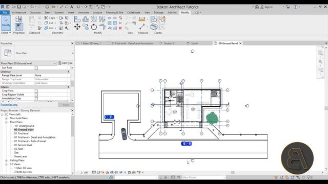Click the Array tool icon

click(109, 23)
